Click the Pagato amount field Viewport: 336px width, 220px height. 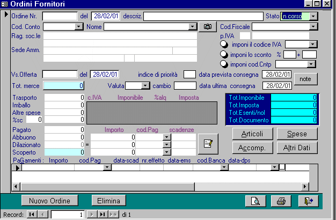pyautogui.click(x=64, y=130)
